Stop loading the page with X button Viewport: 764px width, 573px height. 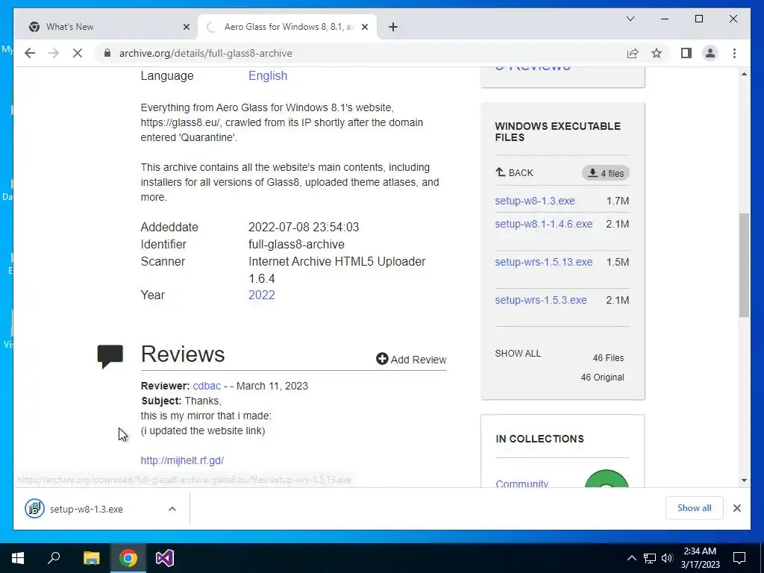(78, 53)
